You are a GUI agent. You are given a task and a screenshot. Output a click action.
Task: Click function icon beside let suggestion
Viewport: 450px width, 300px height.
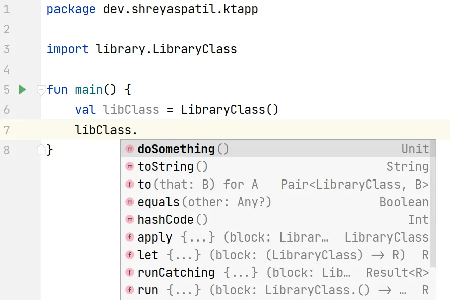(x=130, y=255)
